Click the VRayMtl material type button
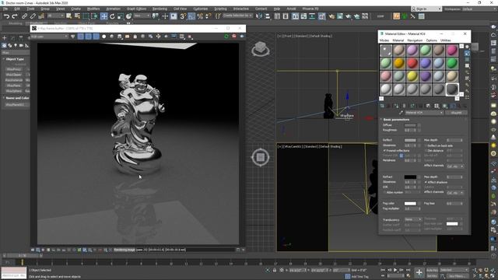The height and width of the screenshot is (280, 498). click(456, 113)
